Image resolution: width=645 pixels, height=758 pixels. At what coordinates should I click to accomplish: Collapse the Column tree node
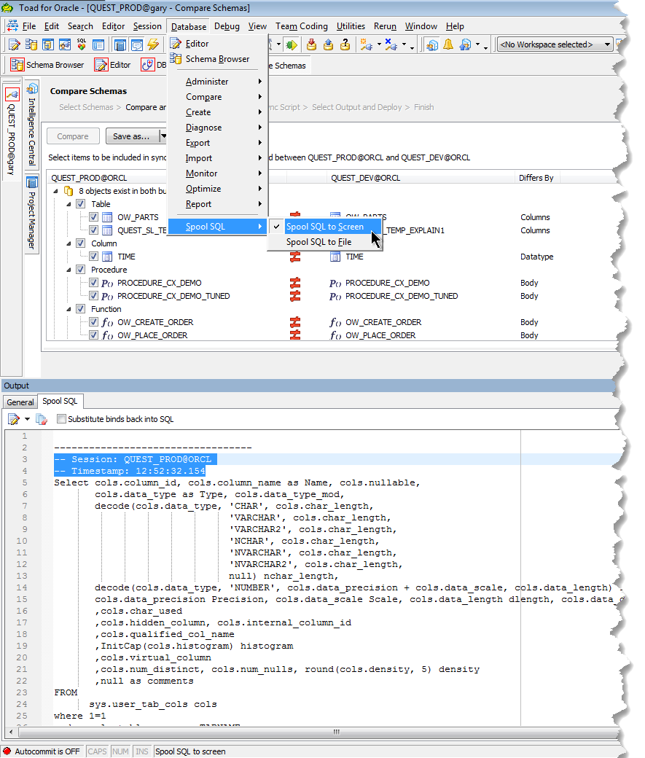pos(69,243)
